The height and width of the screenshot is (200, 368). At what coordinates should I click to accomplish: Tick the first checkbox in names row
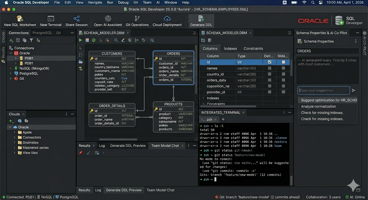269,68
